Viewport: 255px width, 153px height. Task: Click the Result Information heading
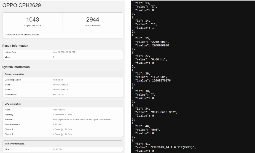tap(15, 46)
